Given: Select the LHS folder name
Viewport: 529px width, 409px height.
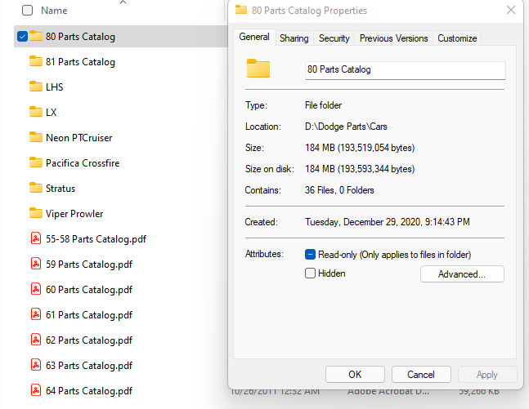Looking at the screenshot, I should pyautogui.click(x=54, y=87).
